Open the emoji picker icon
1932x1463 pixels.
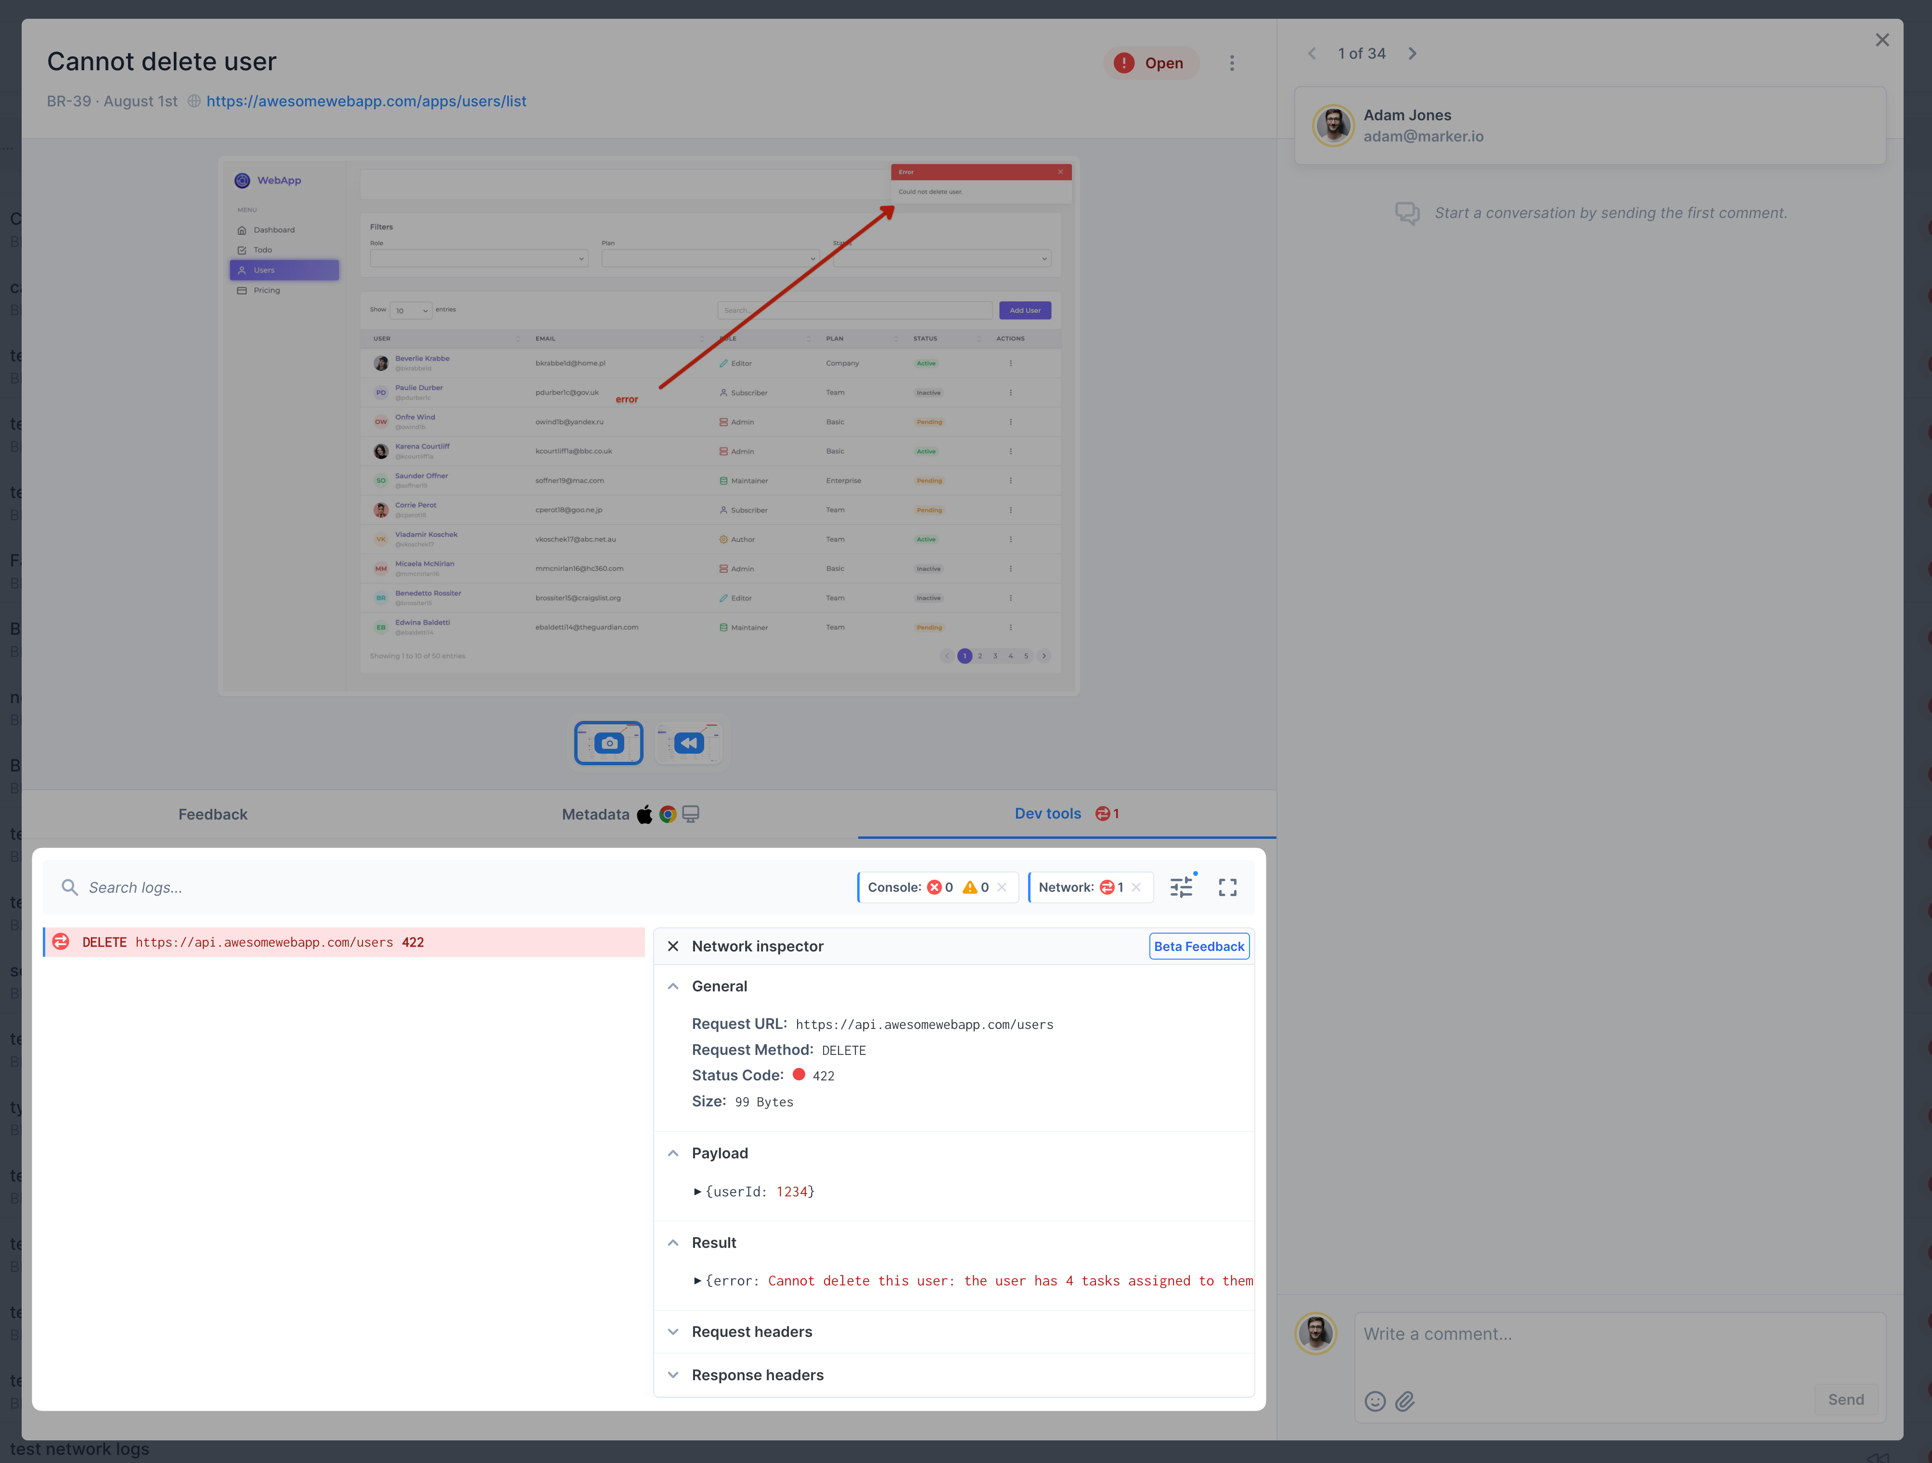click(1376, 1402)
